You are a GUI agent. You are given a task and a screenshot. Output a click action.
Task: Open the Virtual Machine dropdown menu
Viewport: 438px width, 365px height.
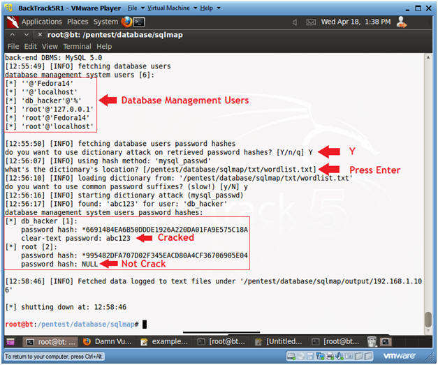tap(168, 8)
